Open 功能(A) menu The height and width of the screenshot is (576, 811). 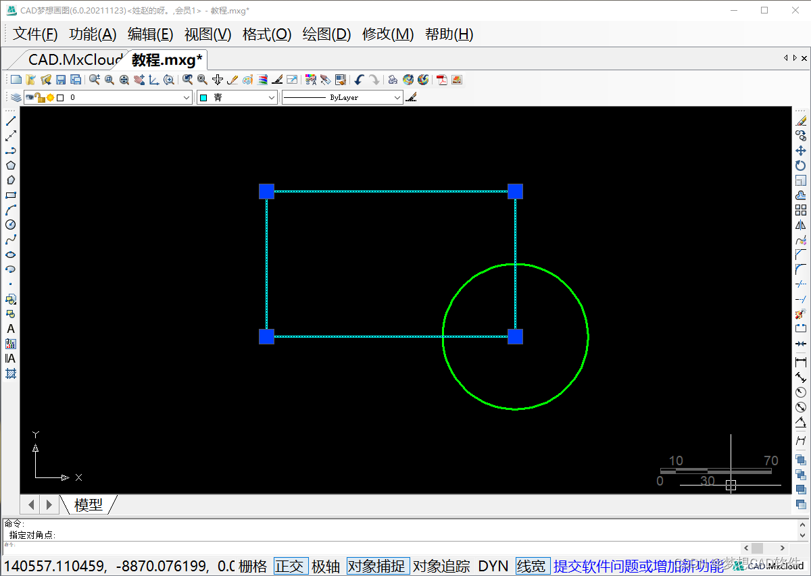pos(93,34)
